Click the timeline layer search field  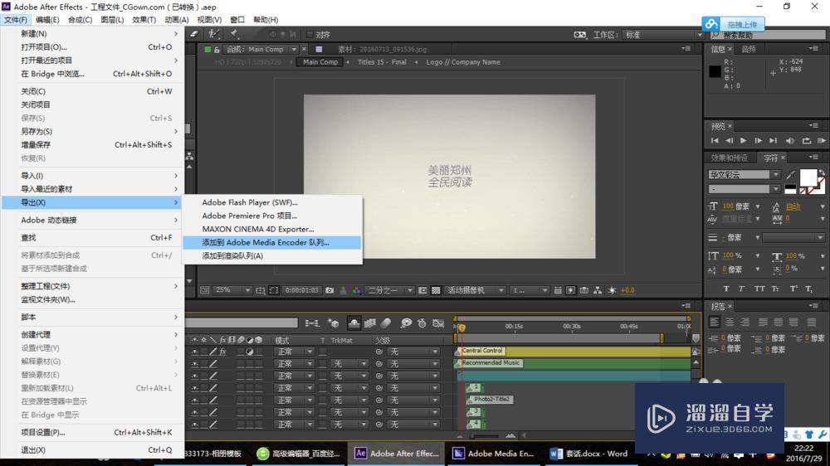point(242,323)
